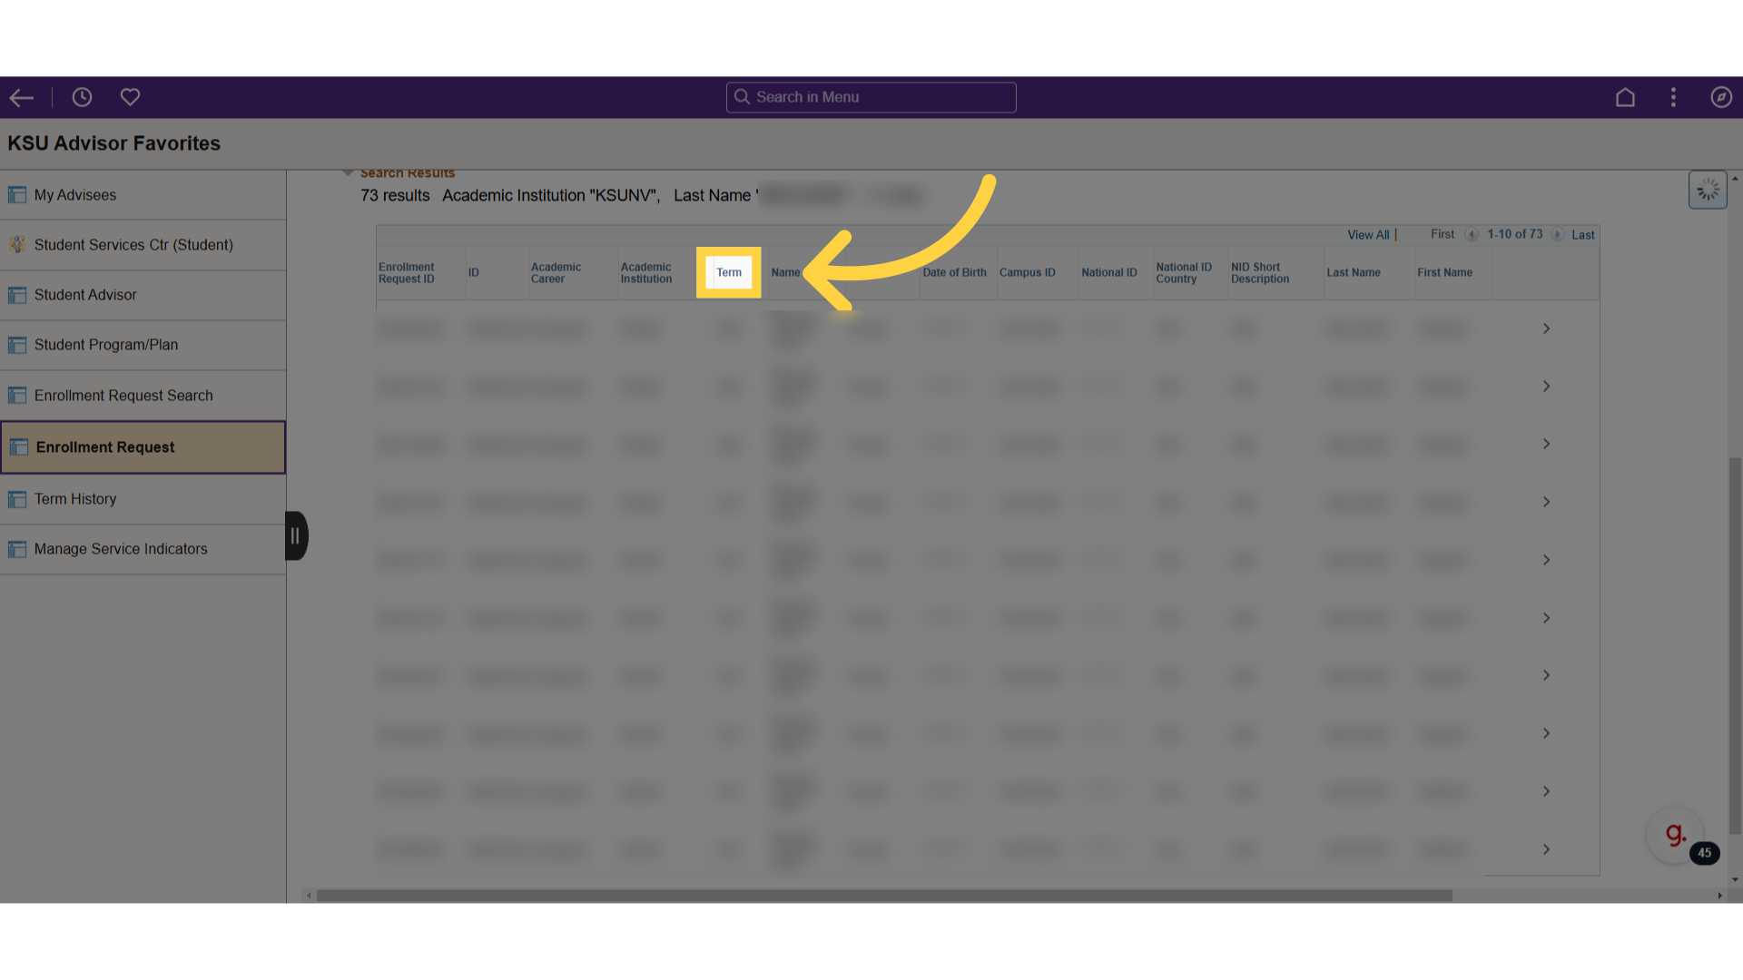The width and height of the screenshot is (1743, 980).
Task: Click First page link
Action: pos(1442,234)
